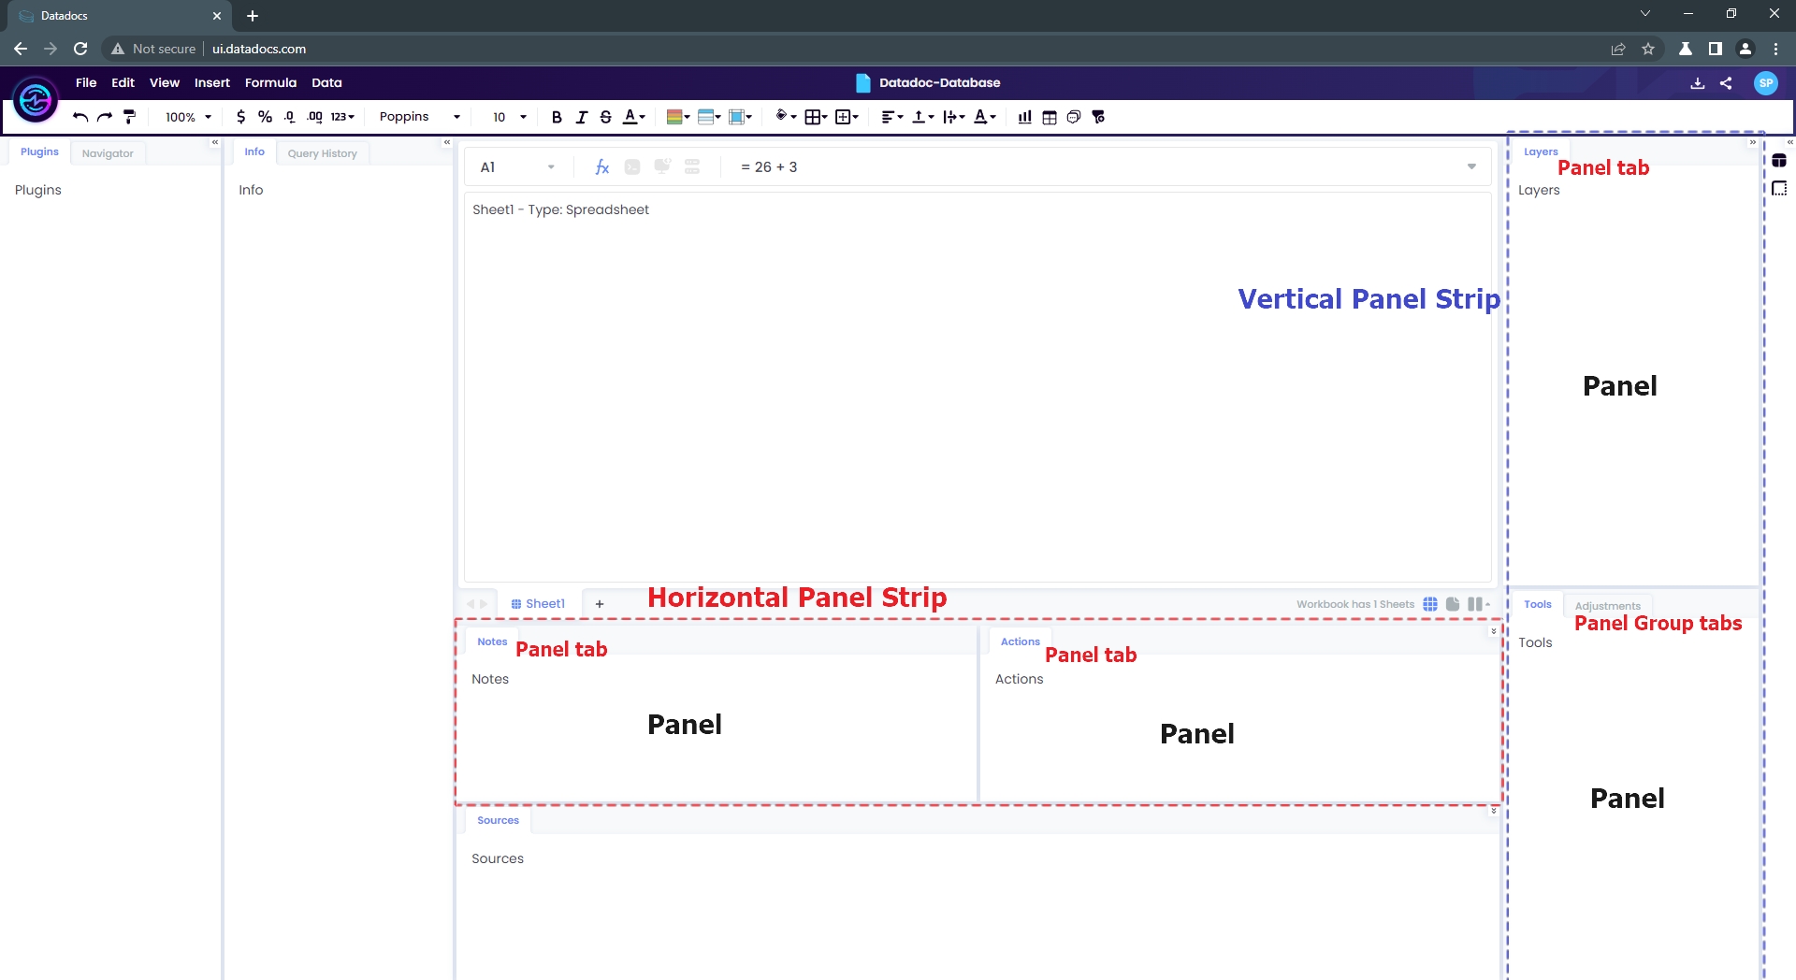Apply currency format with dollar icon

click(241, 117)
